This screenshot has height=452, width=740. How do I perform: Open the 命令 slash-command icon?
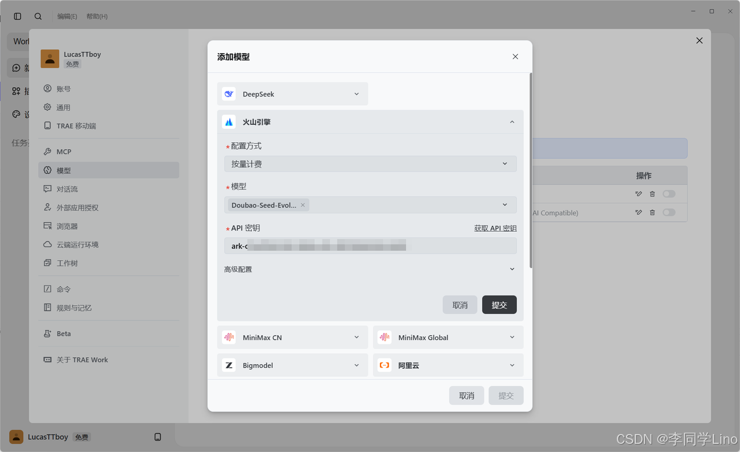47,289
